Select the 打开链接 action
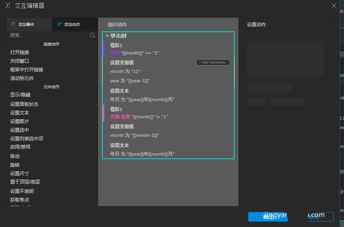 [x=20, y=52]
